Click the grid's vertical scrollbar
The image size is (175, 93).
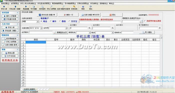161,61
